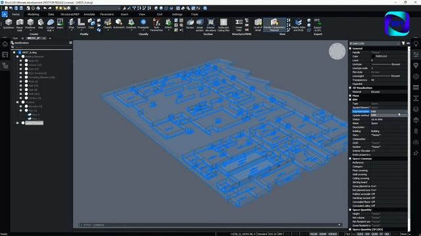Select the Curtain Wall tool
421x236 pixels.
coord(50,25)
